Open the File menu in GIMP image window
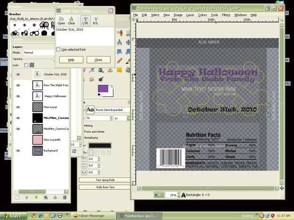Screen dimensions: 294x220 tap(135, 15)
